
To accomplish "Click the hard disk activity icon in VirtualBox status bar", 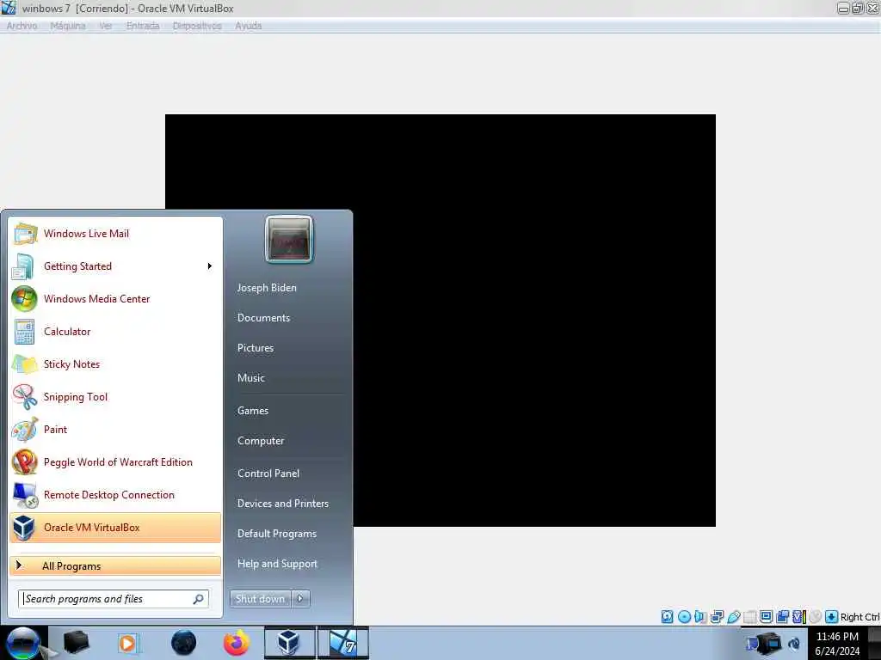I will (x=667, y=617).
